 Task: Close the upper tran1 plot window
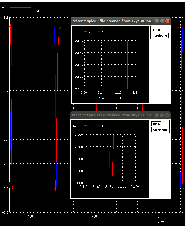pyautogui.click(x=167, y=21)
